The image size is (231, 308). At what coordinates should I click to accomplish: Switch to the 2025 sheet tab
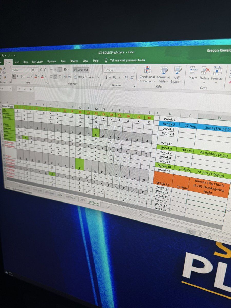pos(82,200)
